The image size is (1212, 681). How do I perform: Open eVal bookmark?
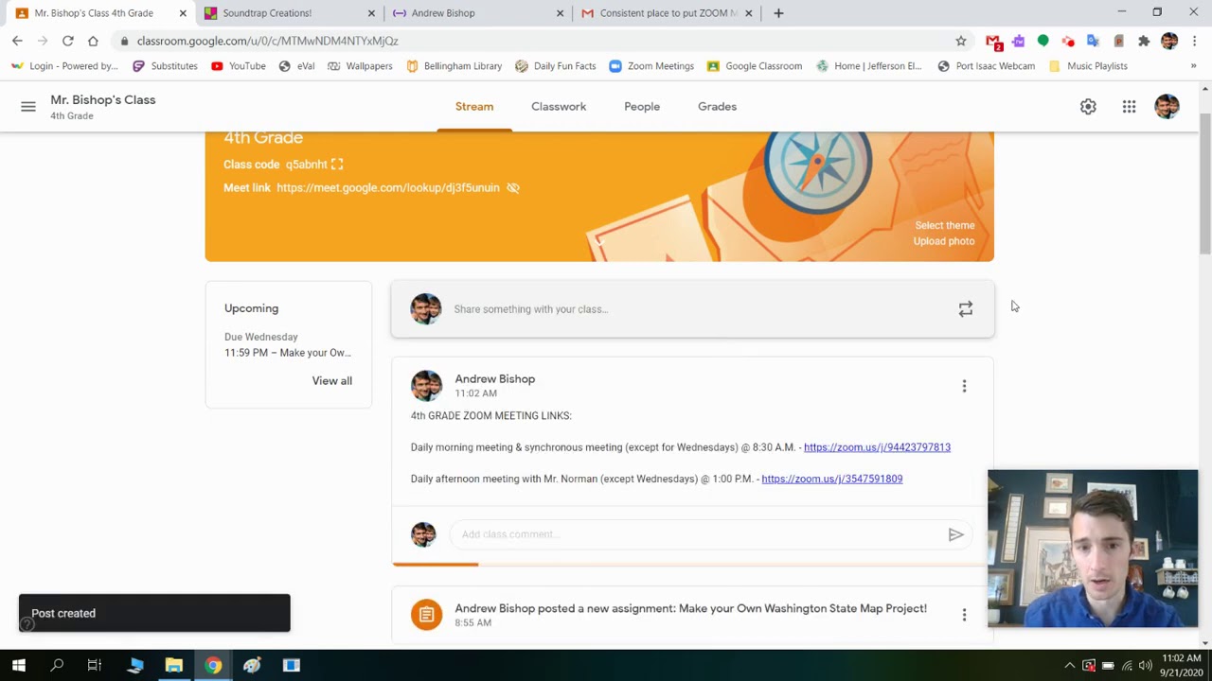[x=296, y=66]
